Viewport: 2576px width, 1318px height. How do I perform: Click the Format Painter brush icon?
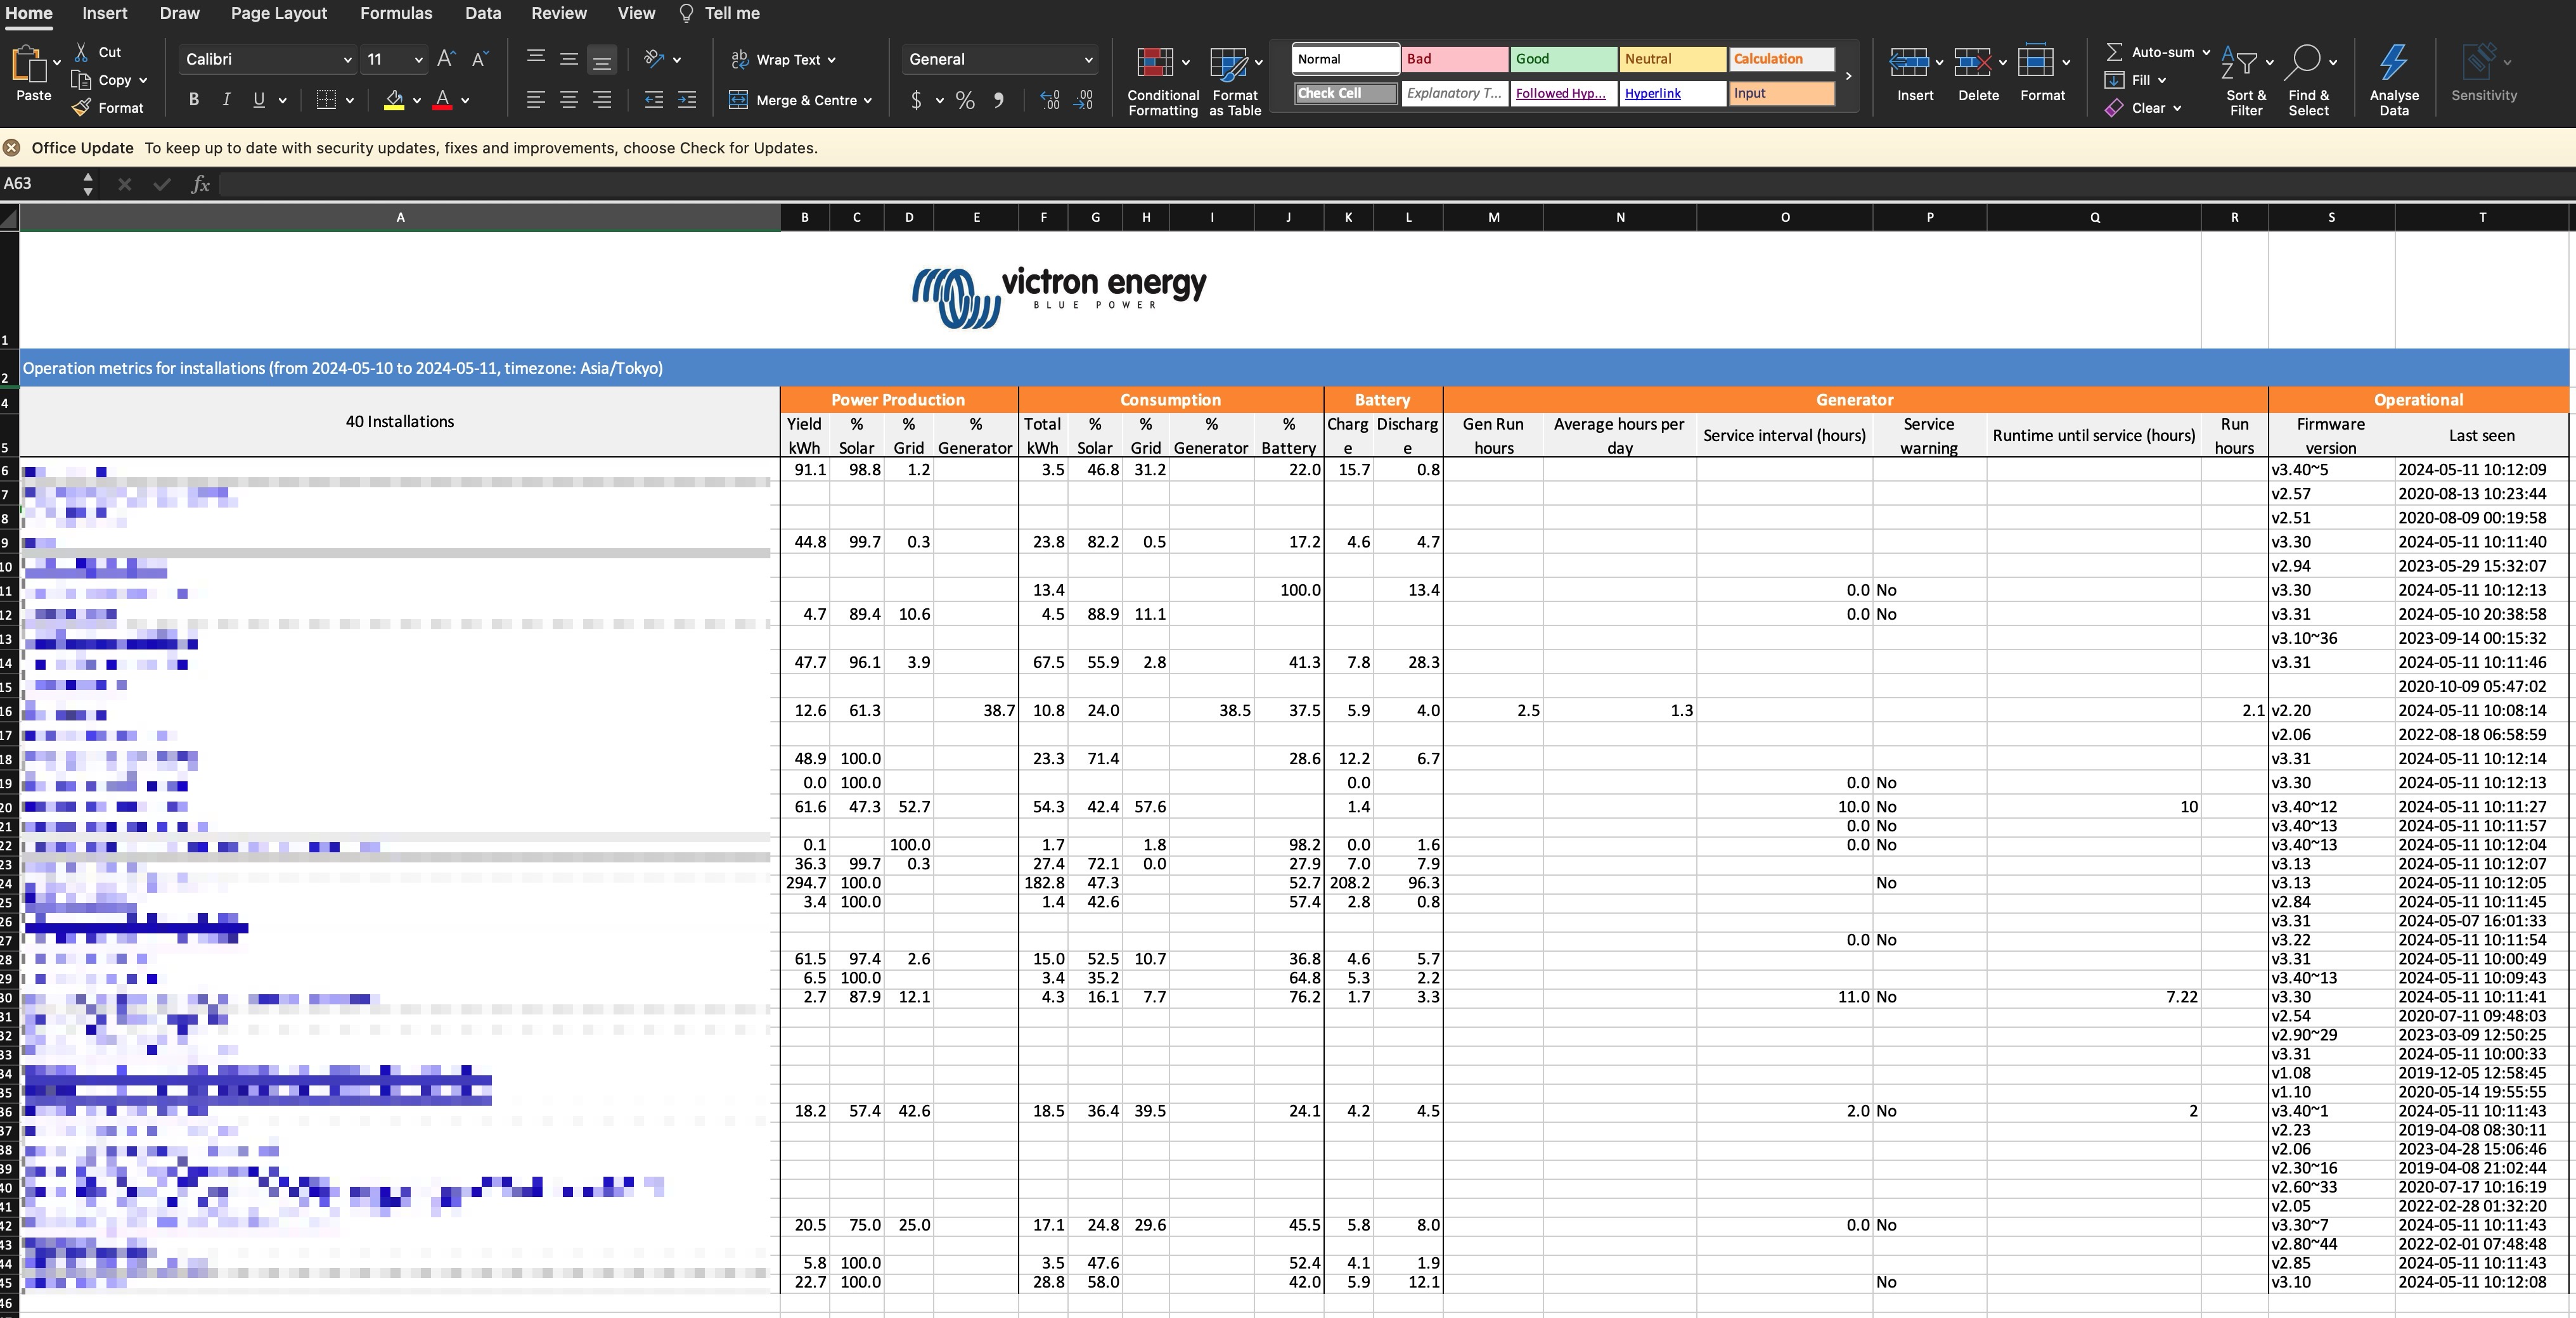pyautogui.click(x=82, y=108)
